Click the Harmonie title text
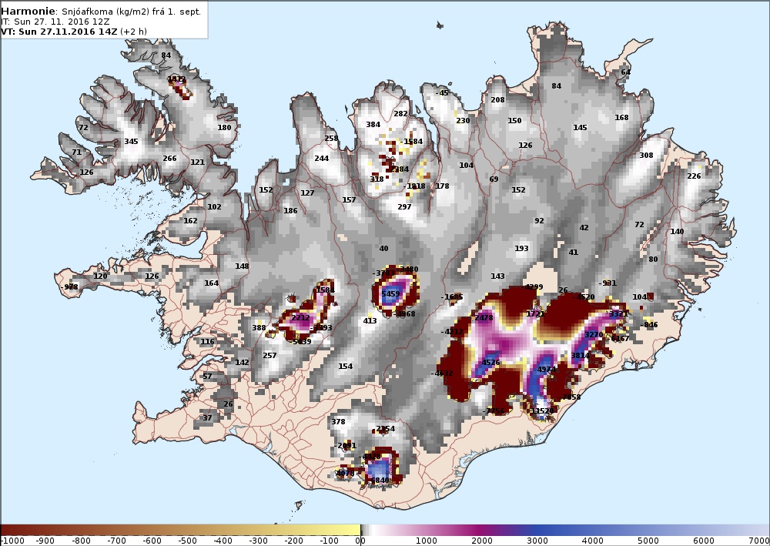770x546 pixels. point(28,12)
